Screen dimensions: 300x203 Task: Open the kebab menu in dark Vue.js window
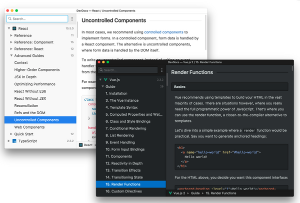click(x=162, y=70)
